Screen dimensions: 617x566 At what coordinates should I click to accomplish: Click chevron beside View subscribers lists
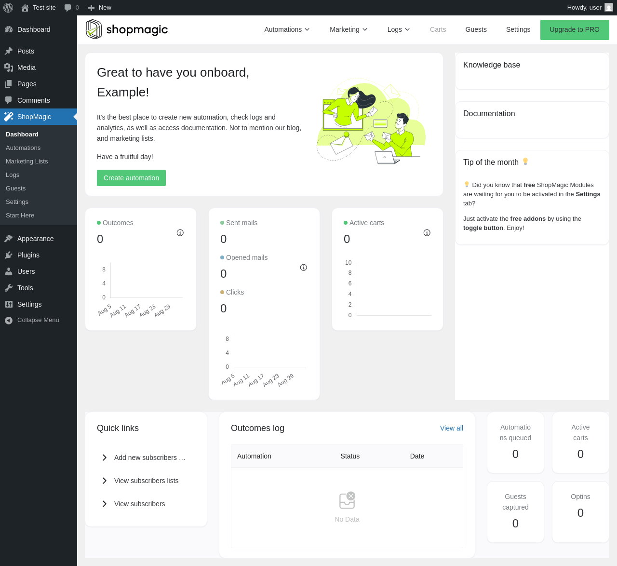click(105, 481)
